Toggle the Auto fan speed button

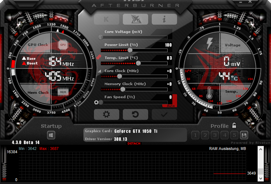coord(171,106)
